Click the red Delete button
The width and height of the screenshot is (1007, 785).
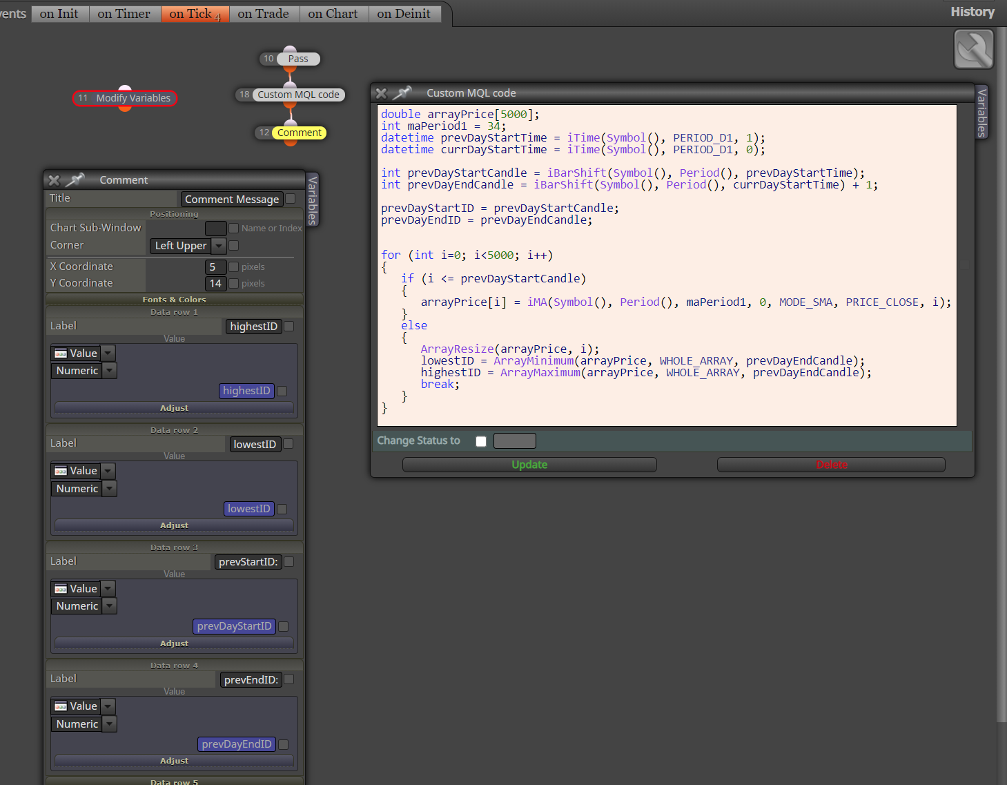[x=831, y=465]
